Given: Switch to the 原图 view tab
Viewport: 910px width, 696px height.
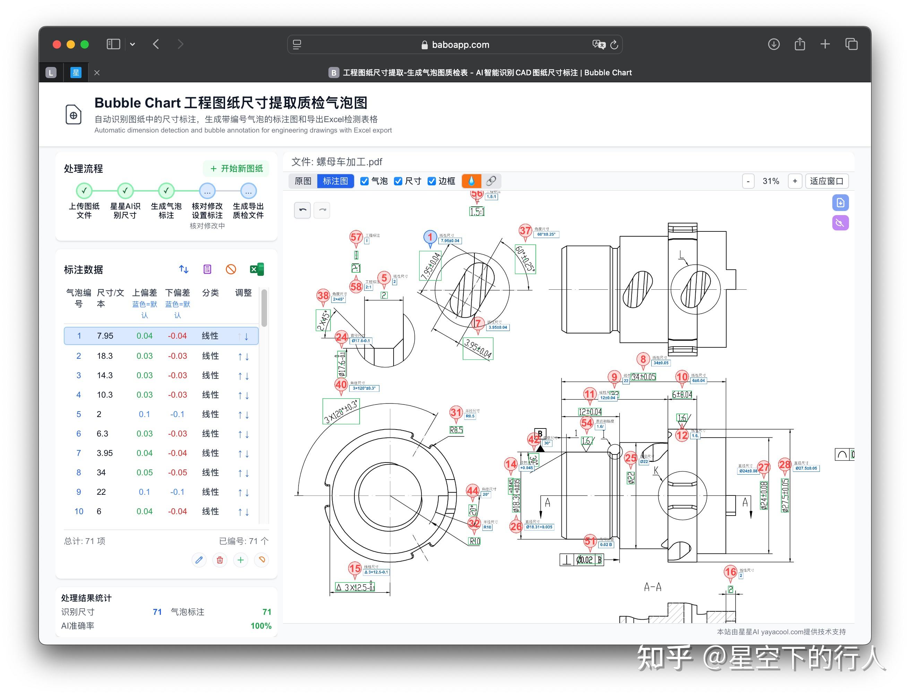Looking at the screenshot, I should point(303,181).
